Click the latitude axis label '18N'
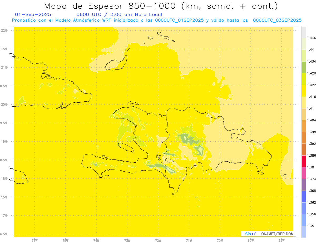The image size is (316, 244). (x=4, y=178)
